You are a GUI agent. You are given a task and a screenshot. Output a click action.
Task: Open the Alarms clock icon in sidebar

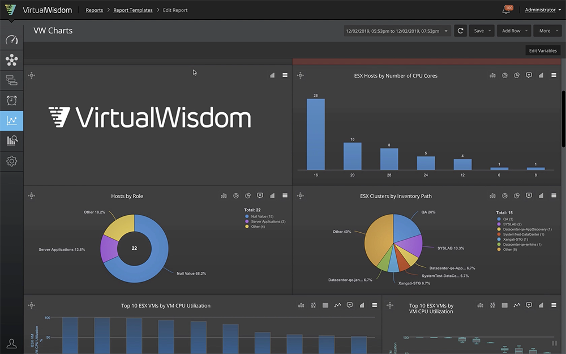click(x=11, y=100)
